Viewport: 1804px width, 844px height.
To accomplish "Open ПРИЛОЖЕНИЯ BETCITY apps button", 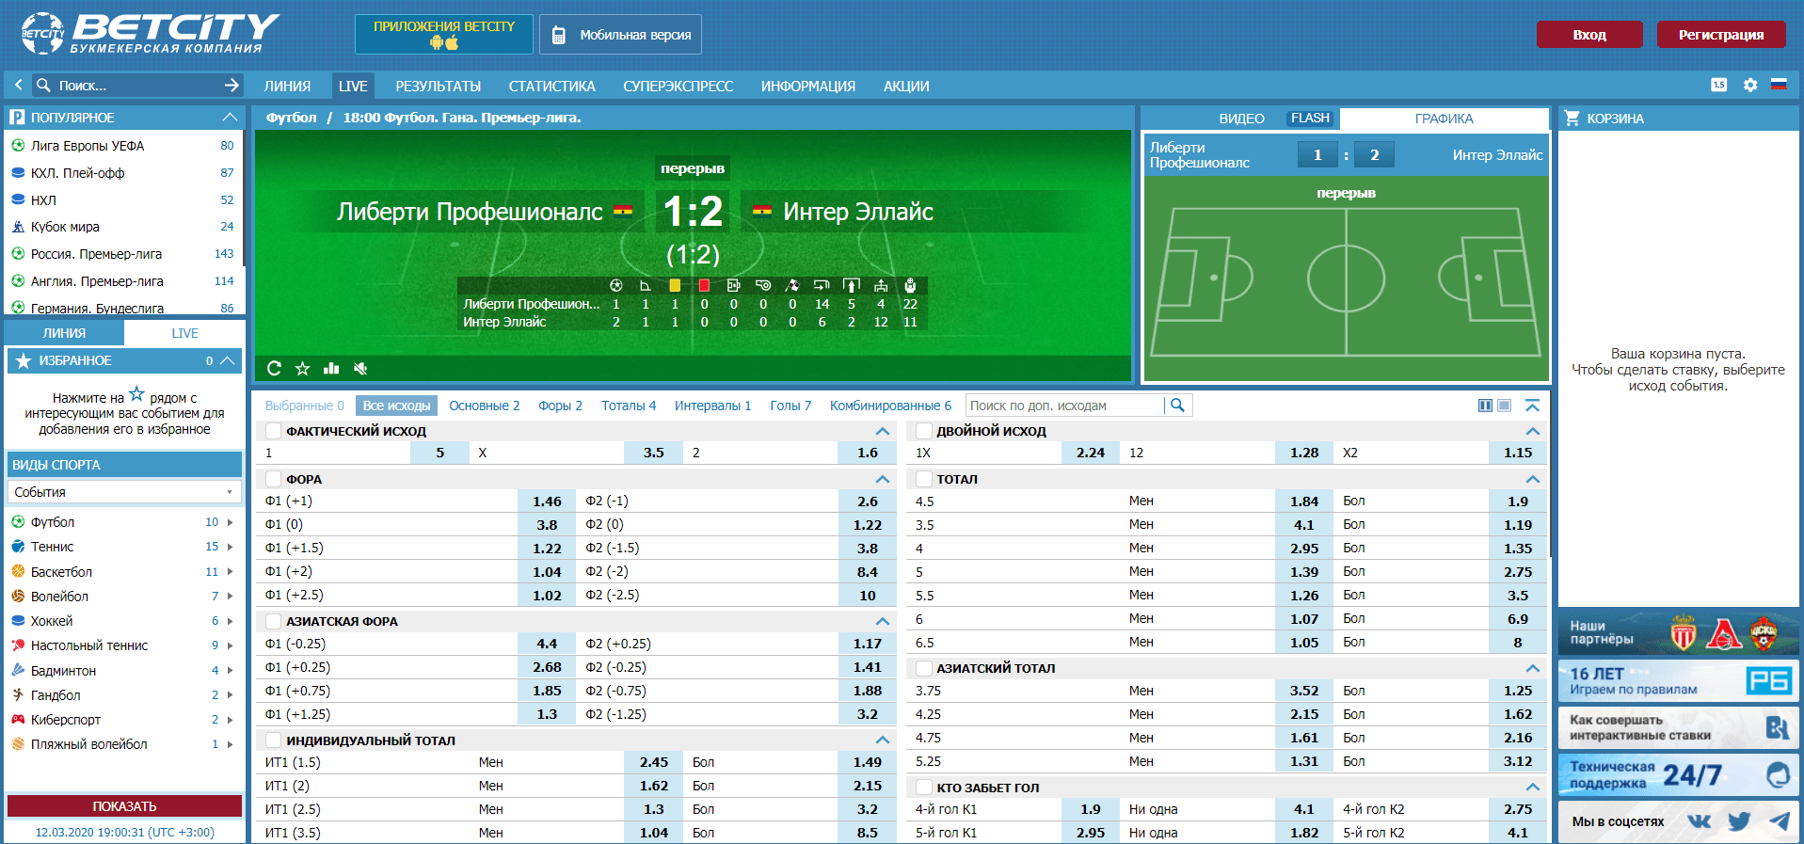I will [444, 34].
